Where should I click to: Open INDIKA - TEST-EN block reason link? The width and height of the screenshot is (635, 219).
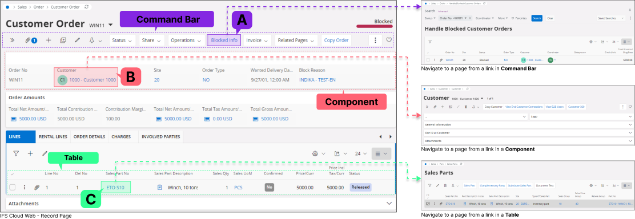[x=318, y=80]
